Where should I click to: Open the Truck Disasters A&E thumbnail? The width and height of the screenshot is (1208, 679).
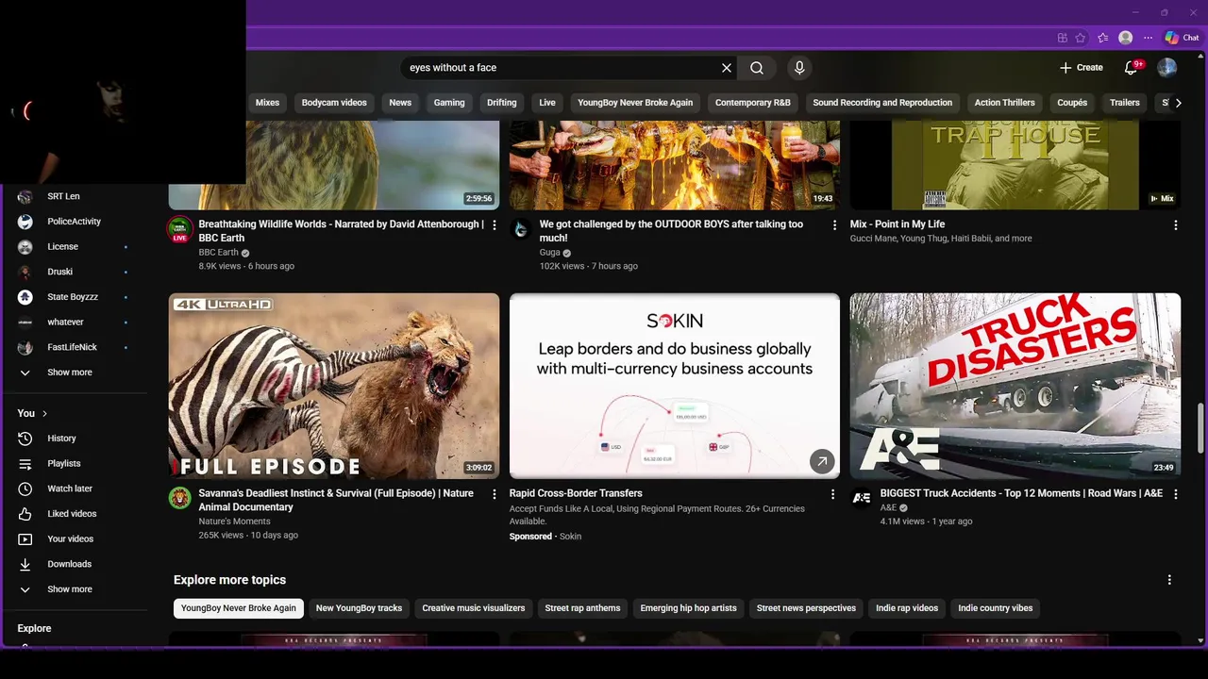tap(1015, 386)
